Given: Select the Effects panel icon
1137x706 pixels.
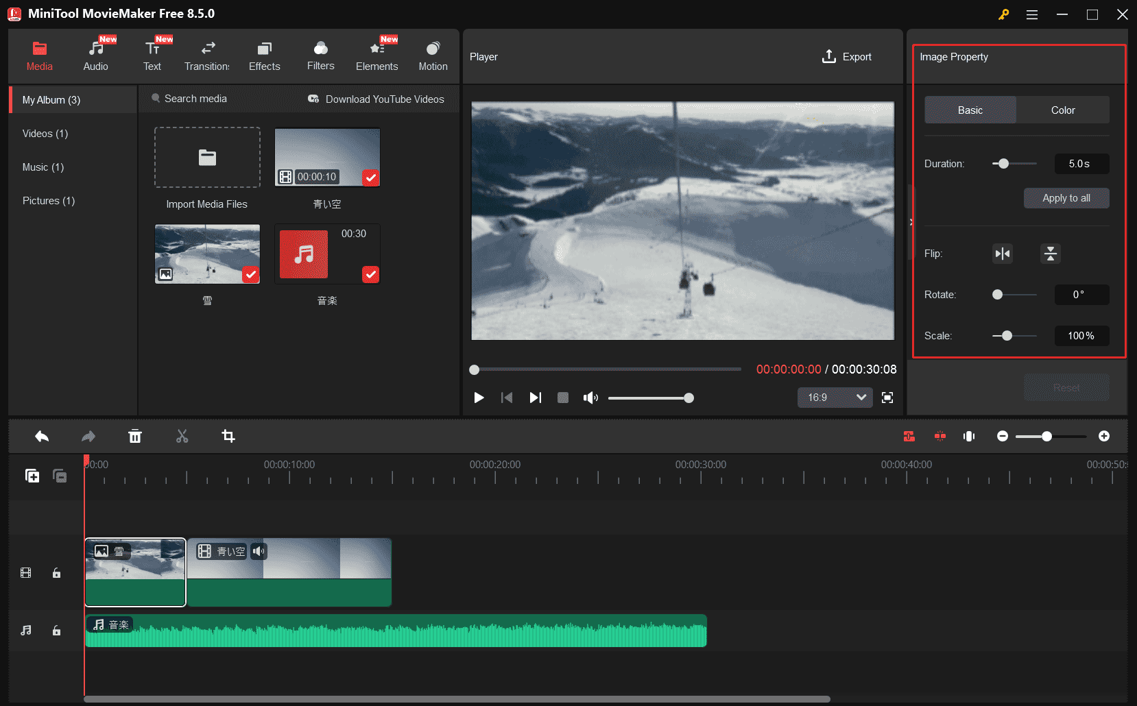Looking at the screenshot, I should 264,55.
